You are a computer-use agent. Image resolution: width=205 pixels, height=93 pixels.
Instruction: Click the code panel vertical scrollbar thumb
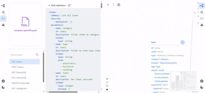101,5
